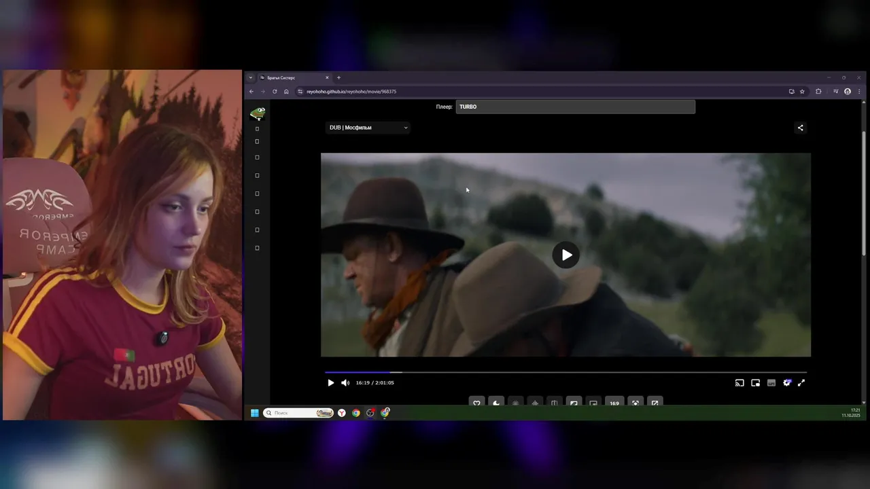Click the time display 16:19 / 2:01:05
This screenshot has width=870, height=489.
pyautogui.click(x=375, y=383)
